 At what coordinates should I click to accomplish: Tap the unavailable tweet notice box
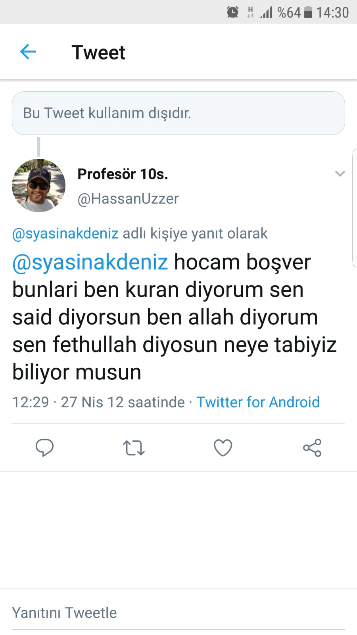pyautogui.click(x=178, y=113)
